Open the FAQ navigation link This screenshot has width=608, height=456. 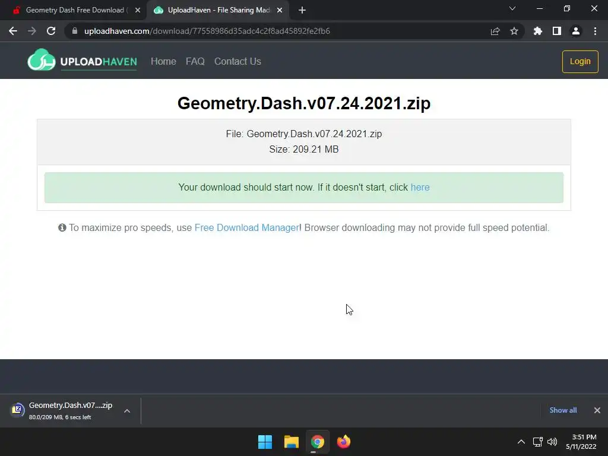[195, 61]
